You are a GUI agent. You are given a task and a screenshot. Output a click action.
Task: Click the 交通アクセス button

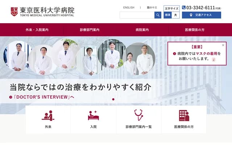pyautogui.click(x=202, y=15)
